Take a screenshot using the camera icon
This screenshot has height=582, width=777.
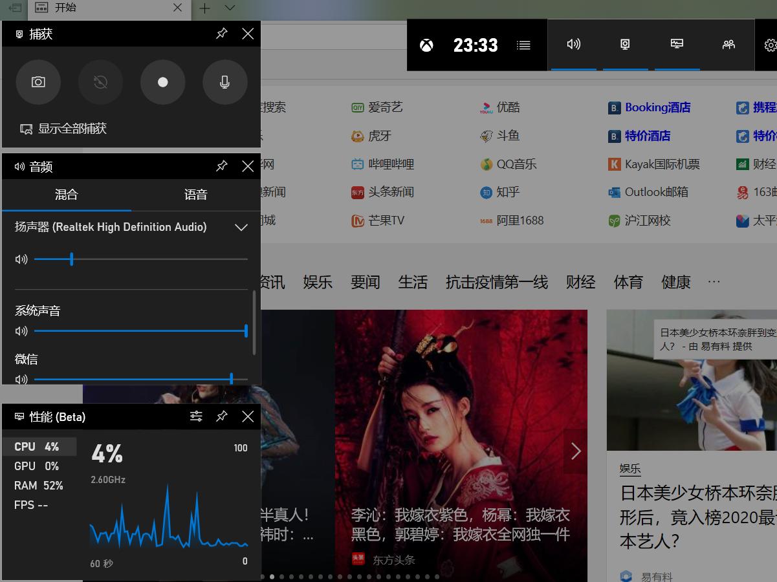pos(38,82)
